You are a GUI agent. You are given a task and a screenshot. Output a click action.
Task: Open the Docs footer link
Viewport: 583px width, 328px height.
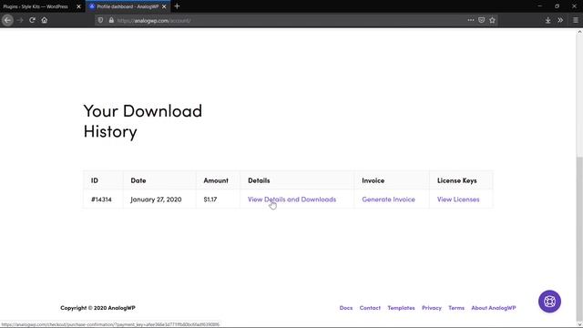click(x=346, y=308)
